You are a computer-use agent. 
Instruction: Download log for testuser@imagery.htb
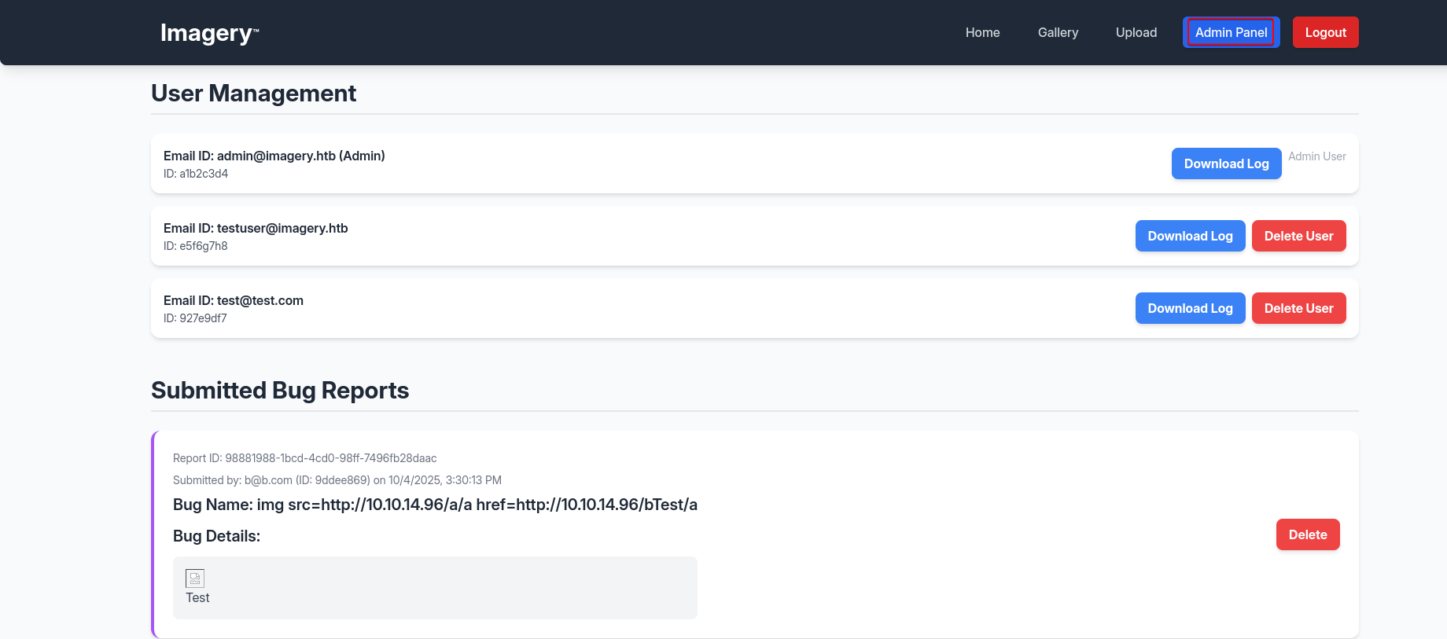1190,236
